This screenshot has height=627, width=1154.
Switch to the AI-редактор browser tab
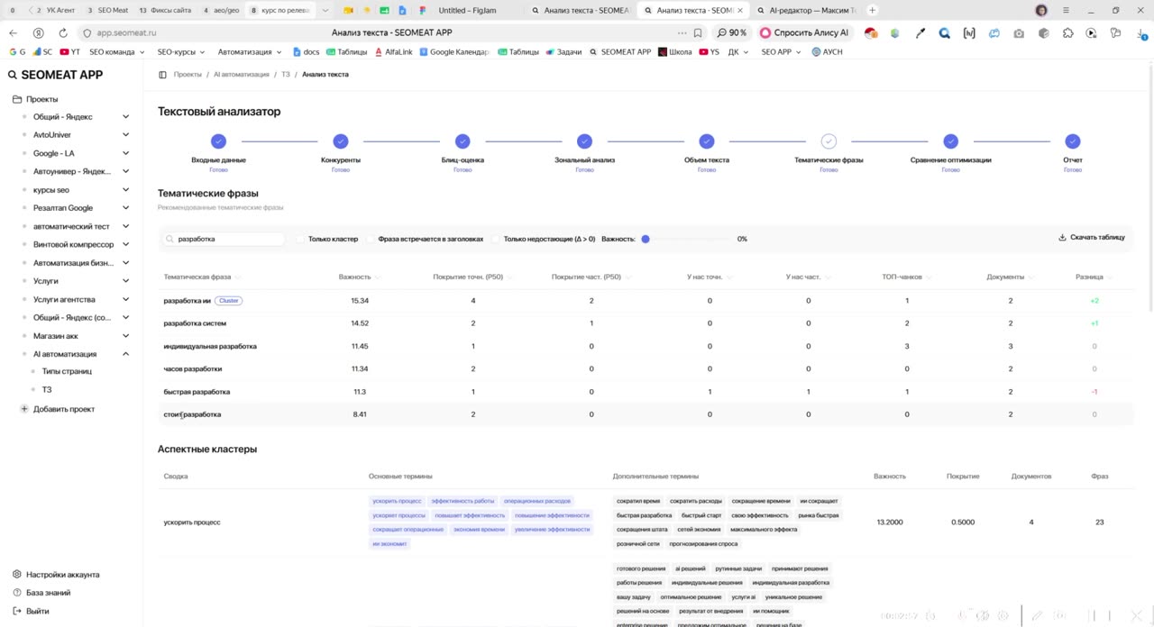coord(805,10)
